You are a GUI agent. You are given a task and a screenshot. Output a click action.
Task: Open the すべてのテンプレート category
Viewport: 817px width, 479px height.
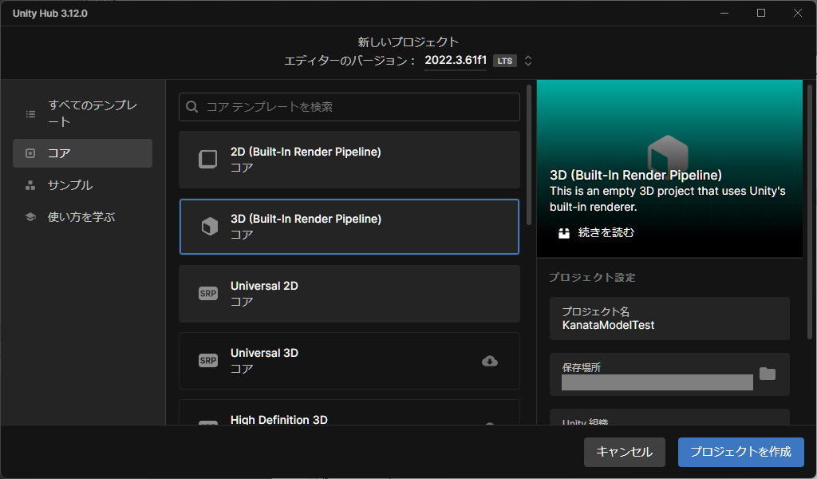82,113
